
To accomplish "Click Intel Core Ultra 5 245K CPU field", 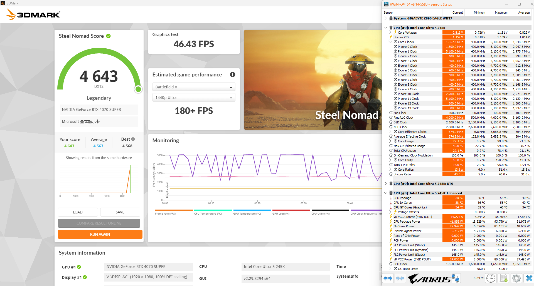I will tap(286, 267).
